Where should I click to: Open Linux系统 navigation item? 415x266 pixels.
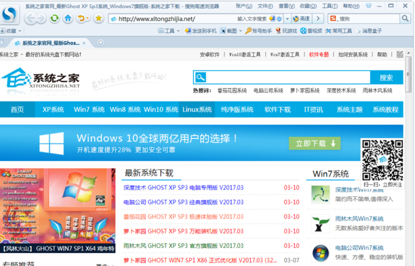coord(197,110)
